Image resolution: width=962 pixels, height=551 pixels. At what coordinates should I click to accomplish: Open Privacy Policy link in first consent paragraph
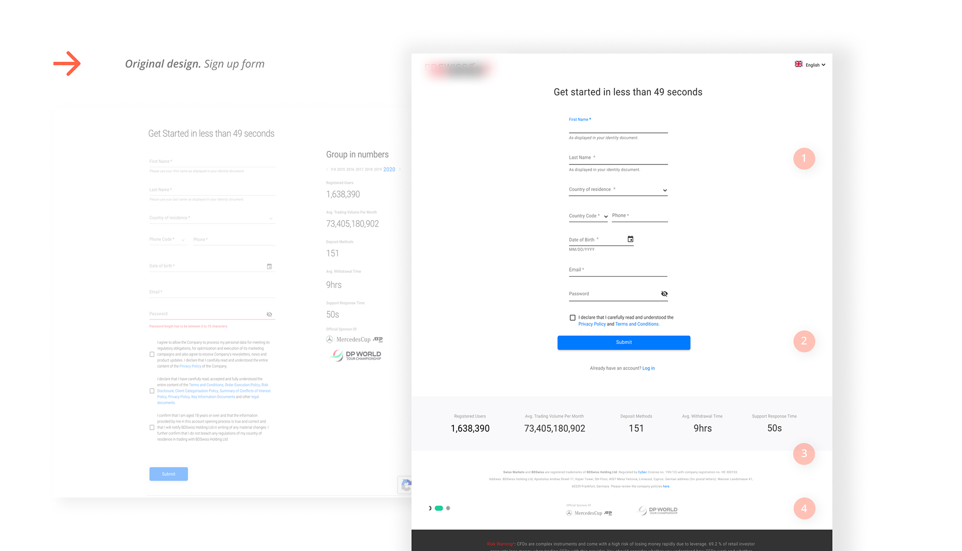pyautogui.click(x=190, y=366)
